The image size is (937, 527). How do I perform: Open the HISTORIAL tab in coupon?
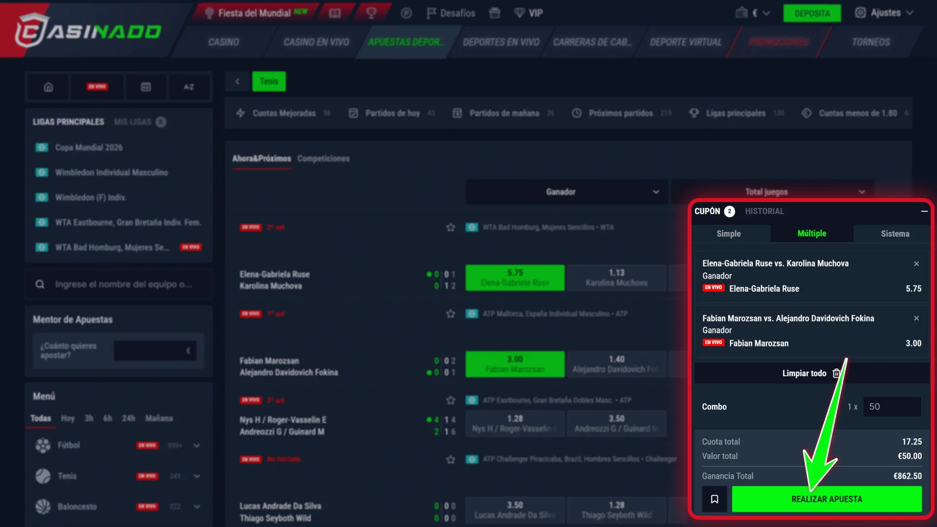pyautogui.click(x=764, y=211)
